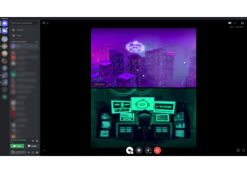Click the Direct Messages header
The height and width of the screenshot is (173, 247).
[19, 42]
